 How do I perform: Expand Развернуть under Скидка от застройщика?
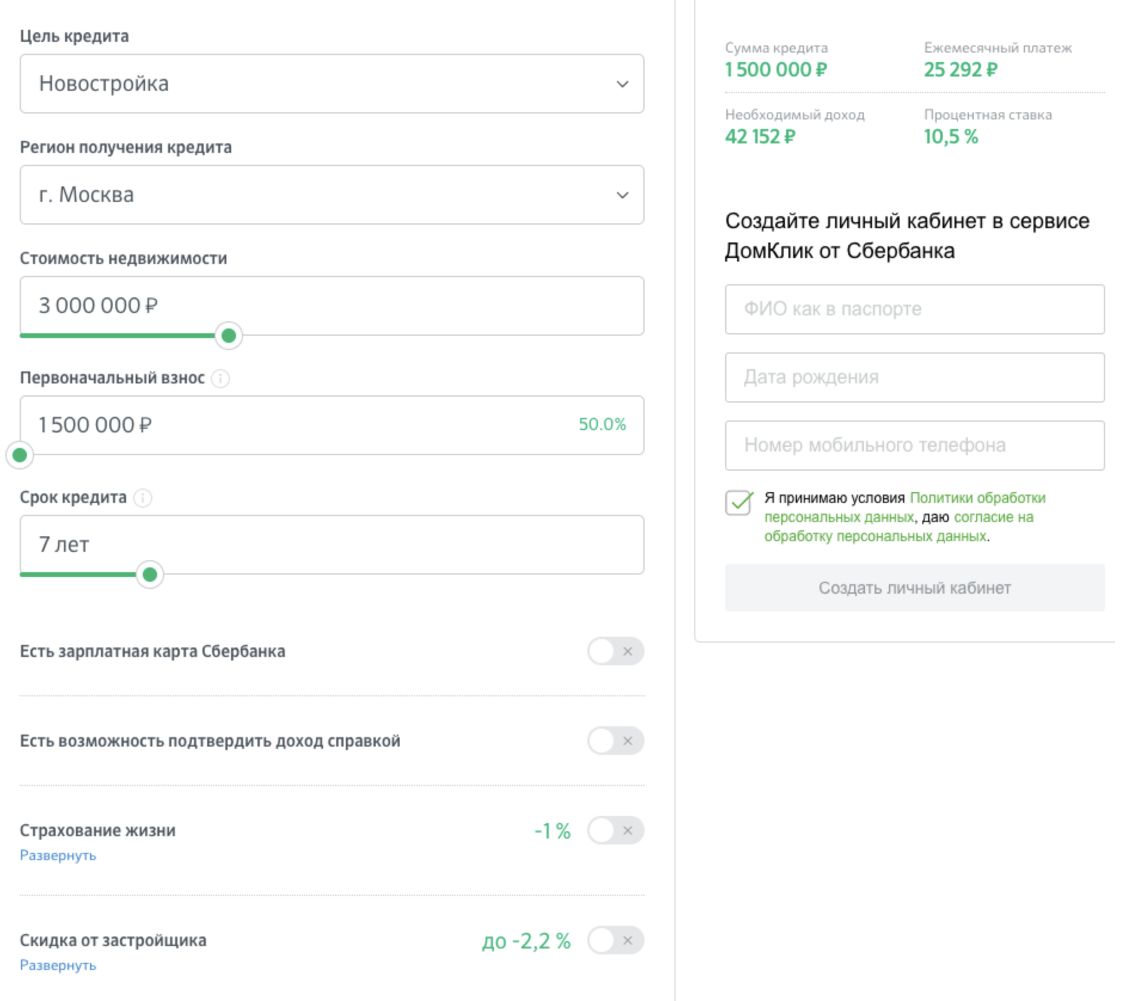point(58,965)
